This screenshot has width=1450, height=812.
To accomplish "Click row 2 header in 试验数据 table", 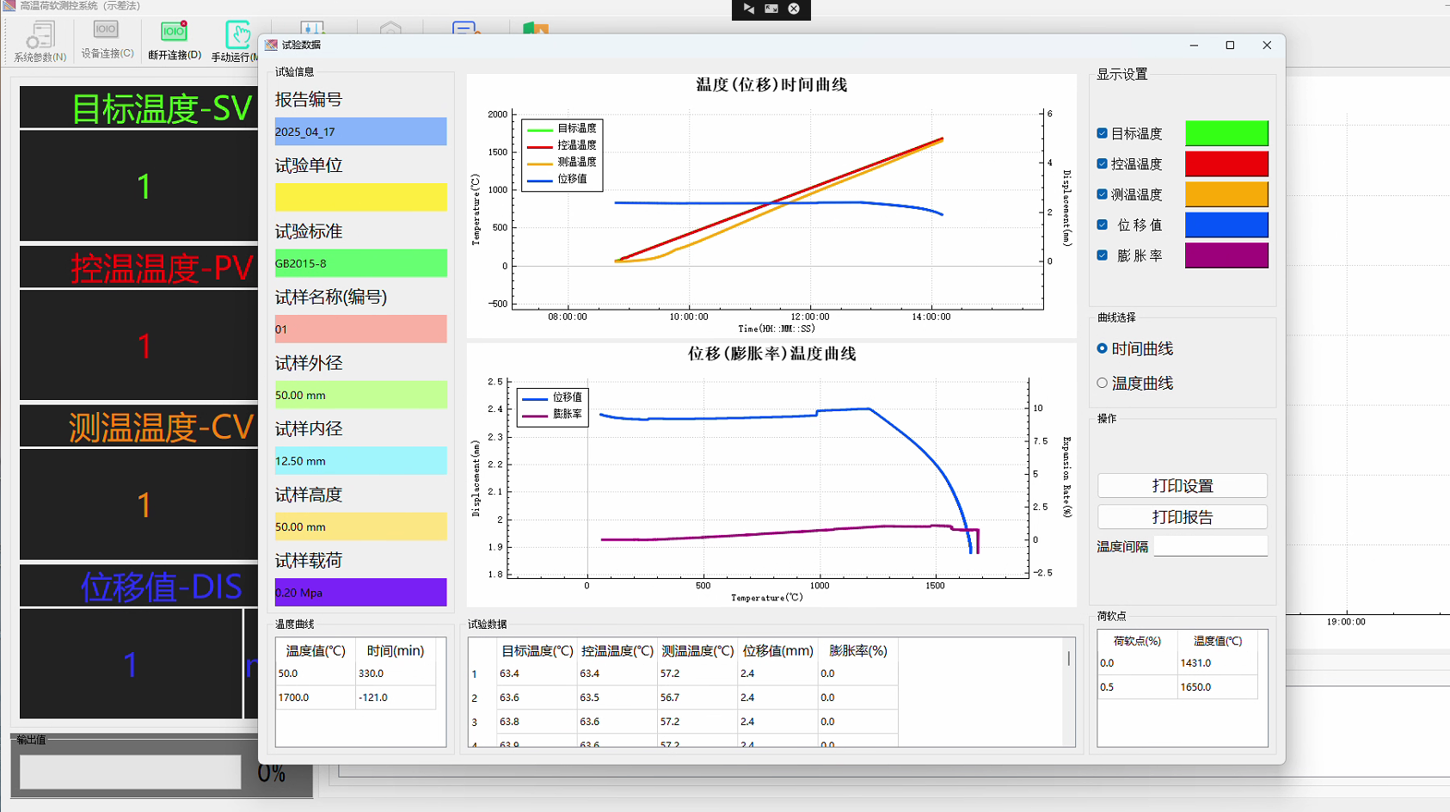I will pos(474,698).
